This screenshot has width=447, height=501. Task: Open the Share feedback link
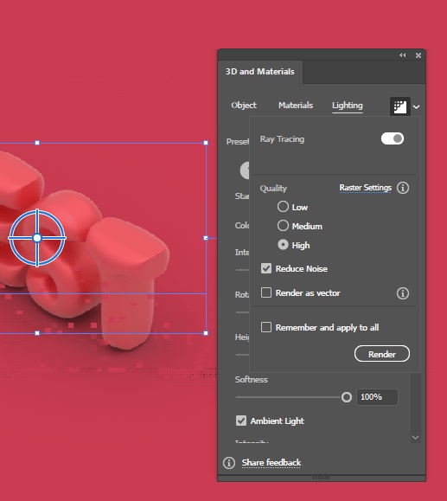point(271,463)
